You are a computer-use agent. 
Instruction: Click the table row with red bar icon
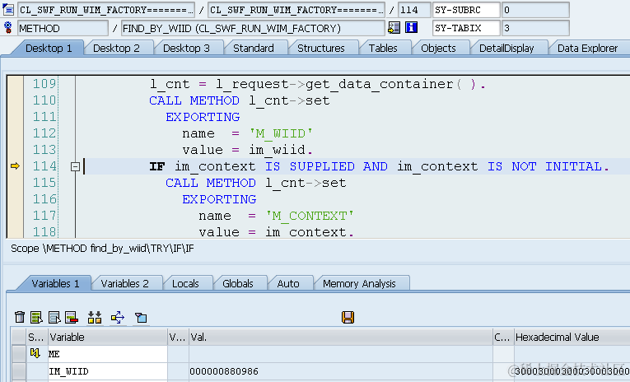click(72, 317)
